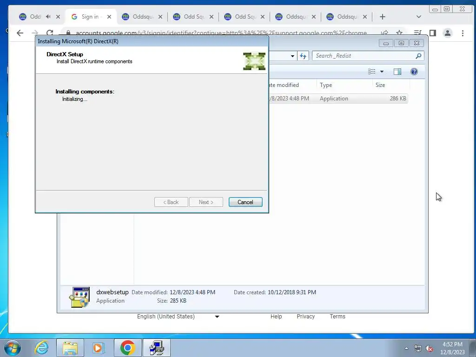
Task: Share this page from address bar
Action: pyautogui.click(x=384, y=33)
